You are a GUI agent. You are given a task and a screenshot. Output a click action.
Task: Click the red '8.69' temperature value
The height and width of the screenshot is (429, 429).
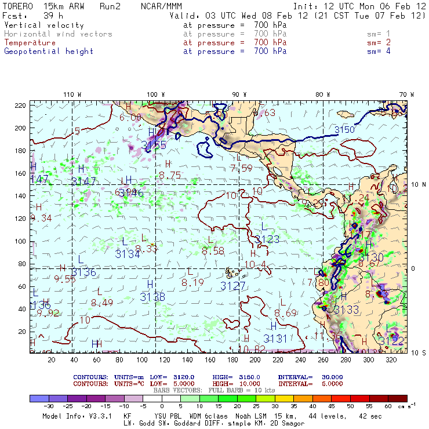(285, 313)
